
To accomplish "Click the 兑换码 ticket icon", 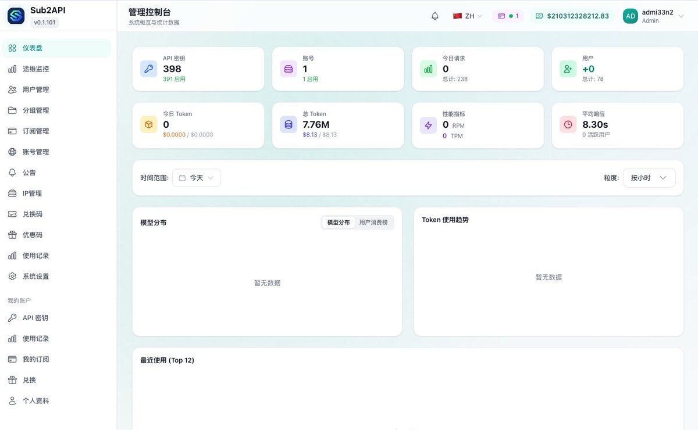I will tap(12, 214).
